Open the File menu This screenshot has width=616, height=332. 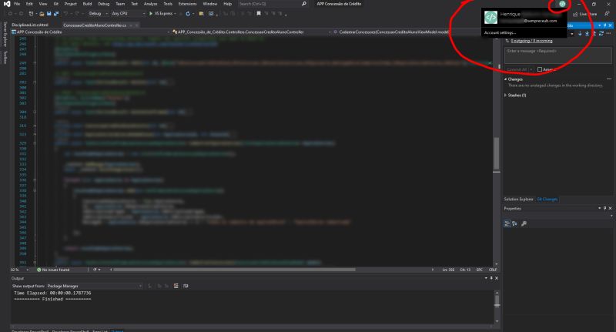point(17,4)
